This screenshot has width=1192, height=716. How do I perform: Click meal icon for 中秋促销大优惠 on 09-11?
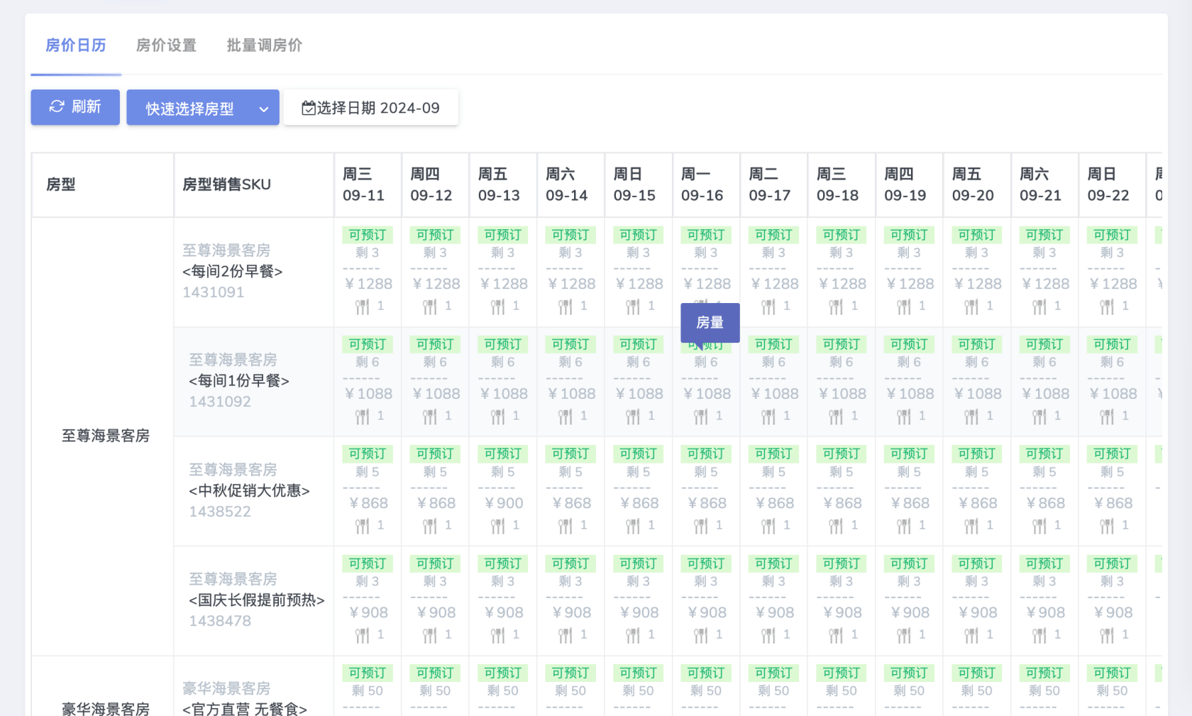(x=363, y=526)
